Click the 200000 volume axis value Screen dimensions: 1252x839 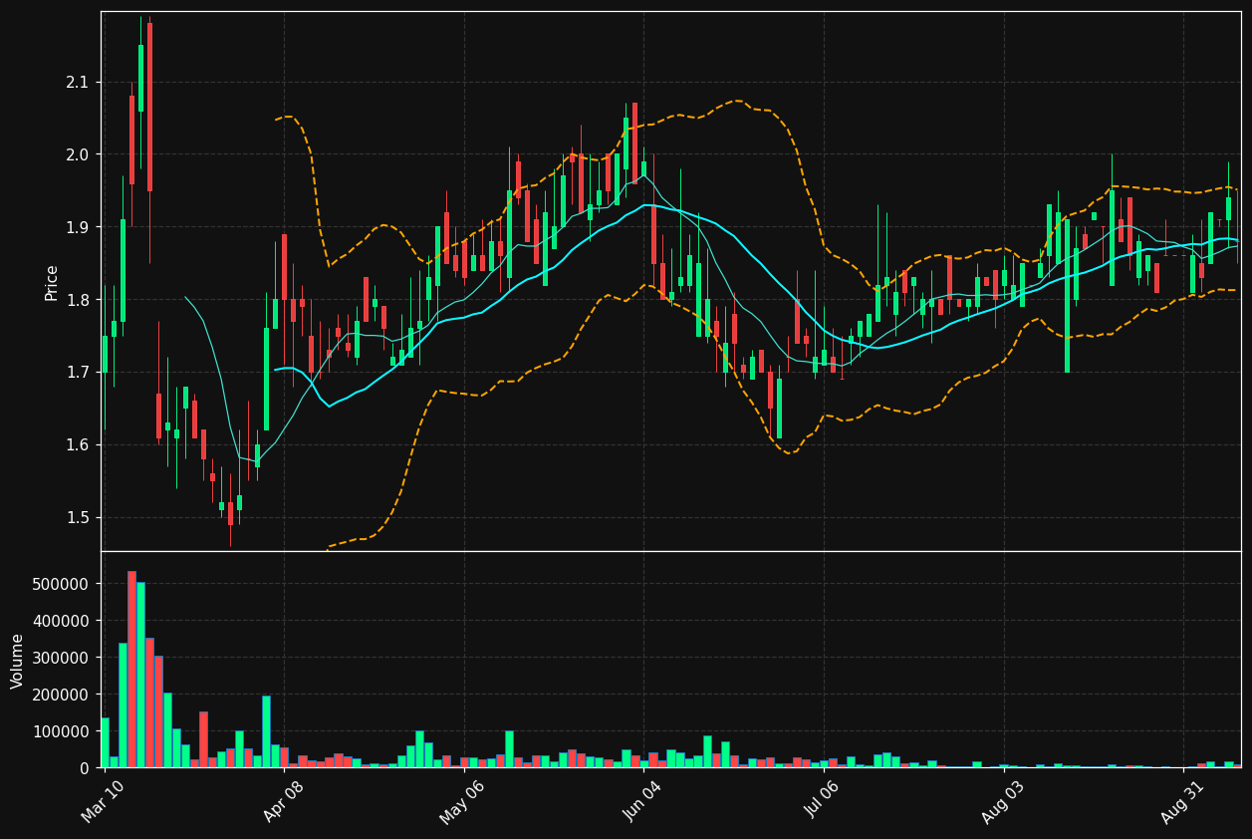point(62,695)
